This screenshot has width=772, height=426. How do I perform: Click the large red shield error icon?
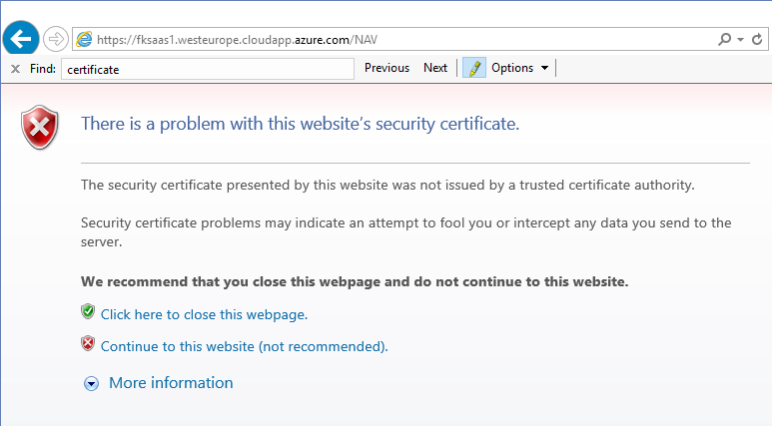pos(41,128)
